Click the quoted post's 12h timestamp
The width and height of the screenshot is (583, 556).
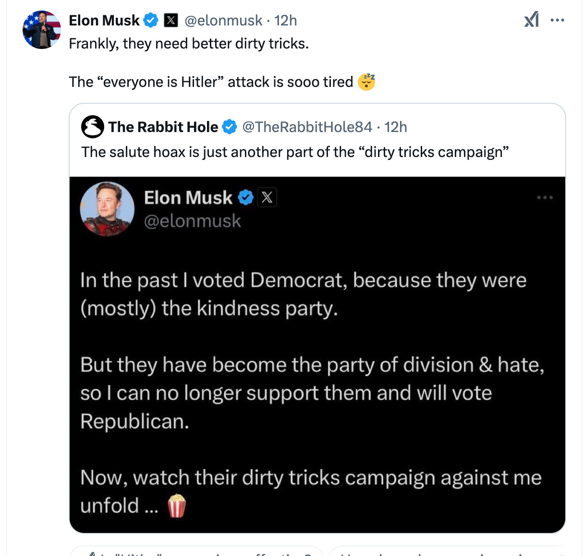pyautogui.click(x=396, y=127)
